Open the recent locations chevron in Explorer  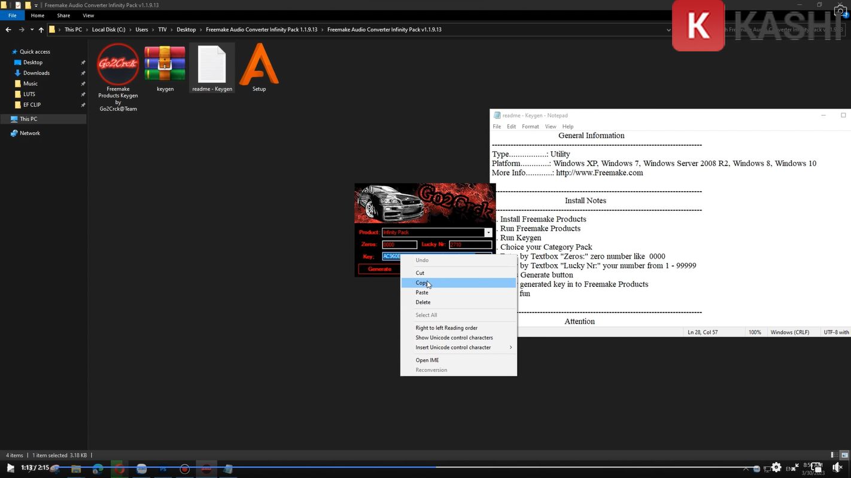(31, 29)
